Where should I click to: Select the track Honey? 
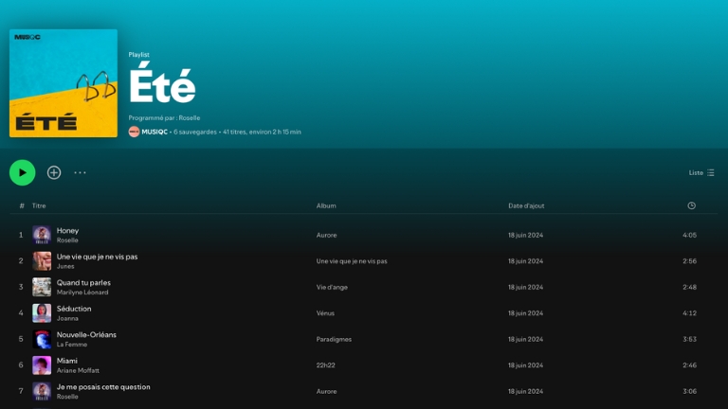click(x=68, y=230)
